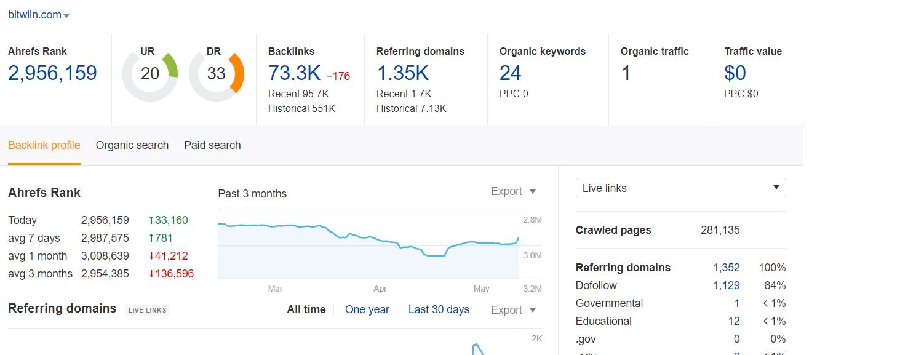Click the avg 7 days value 2,987,575
Image resolution: width=908 pixels, height=355 pixels.
(x=105, y=238)
